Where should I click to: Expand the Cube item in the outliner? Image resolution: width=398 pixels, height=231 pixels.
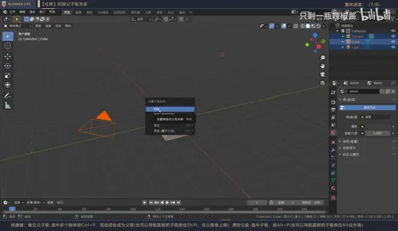click(x=343, y=42)
